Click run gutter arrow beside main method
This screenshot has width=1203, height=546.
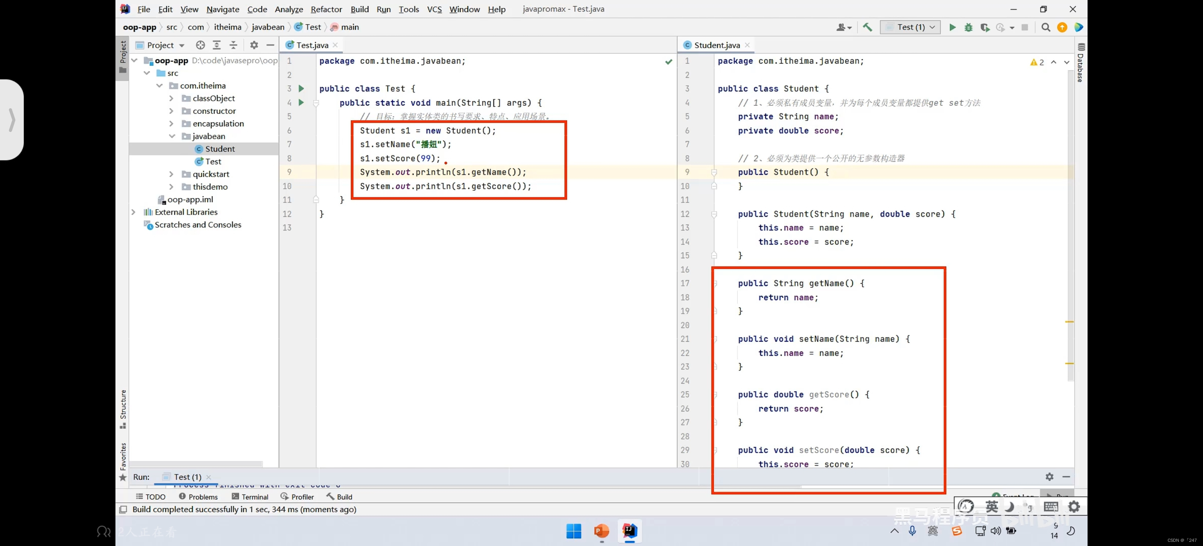click(x=301, y=102)
